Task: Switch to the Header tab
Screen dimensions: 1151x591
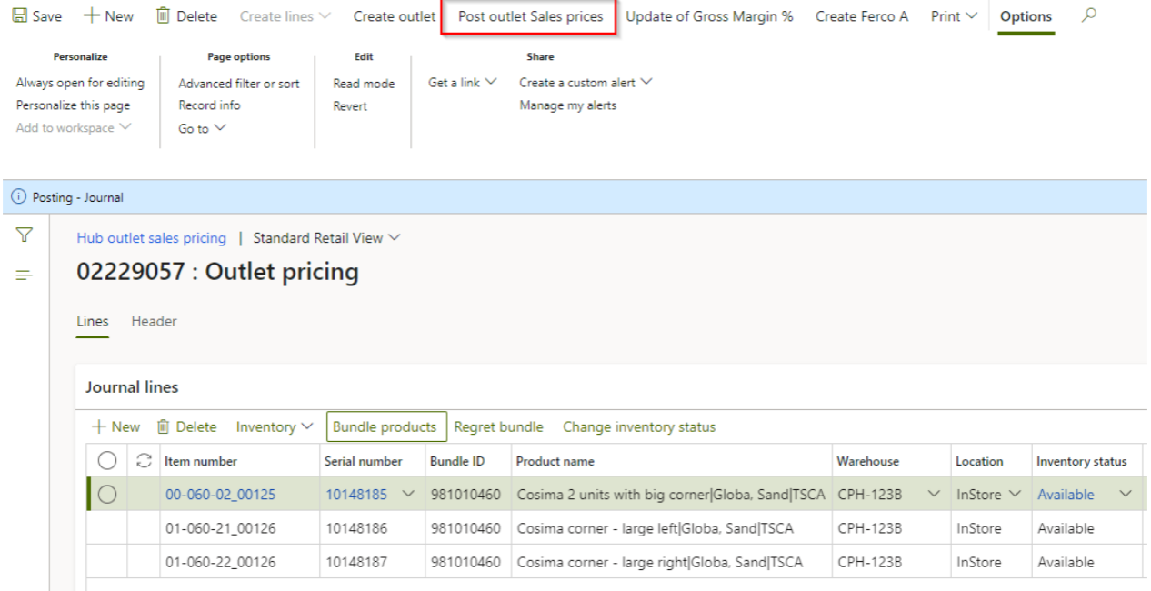Action: 154,321
